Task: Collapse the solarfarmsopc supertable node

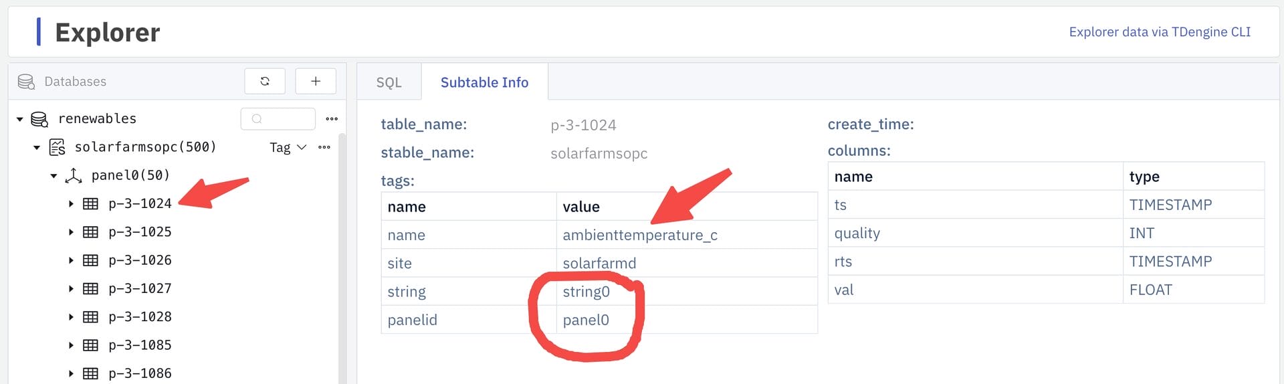Action: pyautogui.click(x=37, y=147)
